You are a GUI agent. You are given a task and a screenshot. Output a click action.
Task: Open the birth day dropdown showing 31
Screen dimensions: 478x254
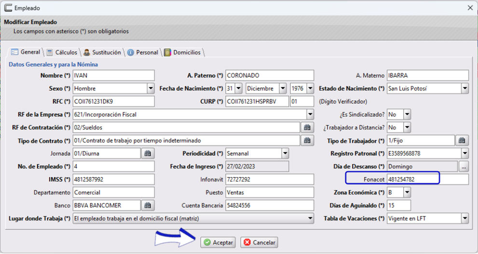[x=239, y=89]
